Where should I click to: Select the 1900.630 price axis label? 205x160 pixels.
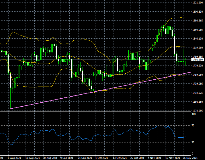[197, 12]
